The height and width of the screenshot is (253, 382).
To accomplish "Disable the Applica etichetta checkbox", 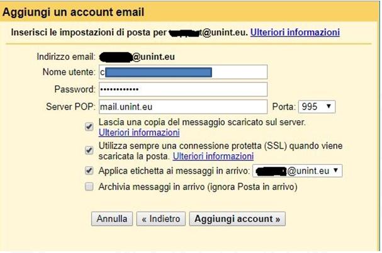I will pyautogui.click(x=89, y=171).
